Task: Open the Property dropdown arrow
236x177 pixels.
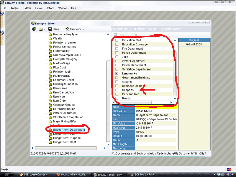Action: click(x=83, y=29)
